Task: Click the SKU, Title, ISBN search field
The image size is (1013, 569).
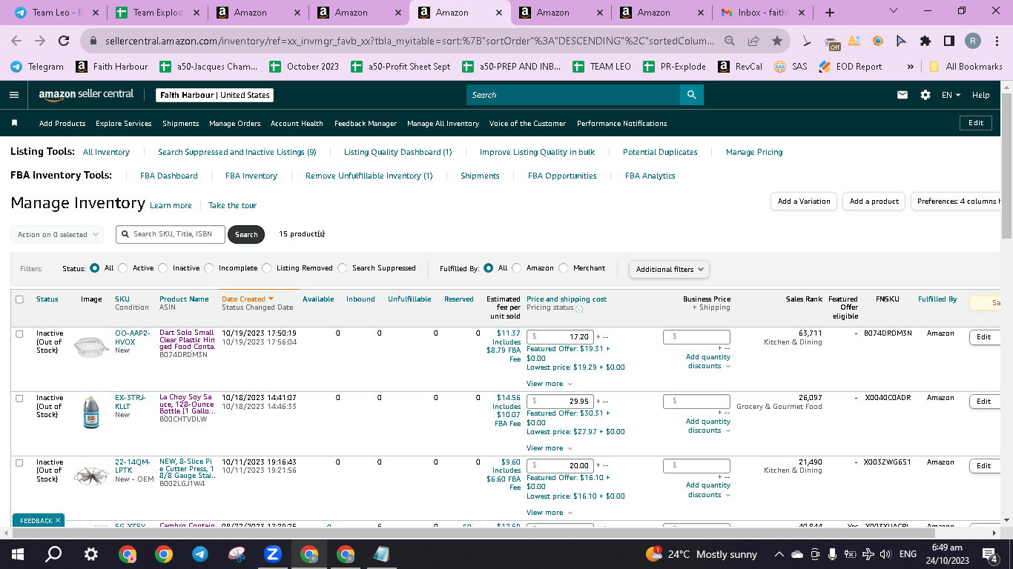Action: 171,234
